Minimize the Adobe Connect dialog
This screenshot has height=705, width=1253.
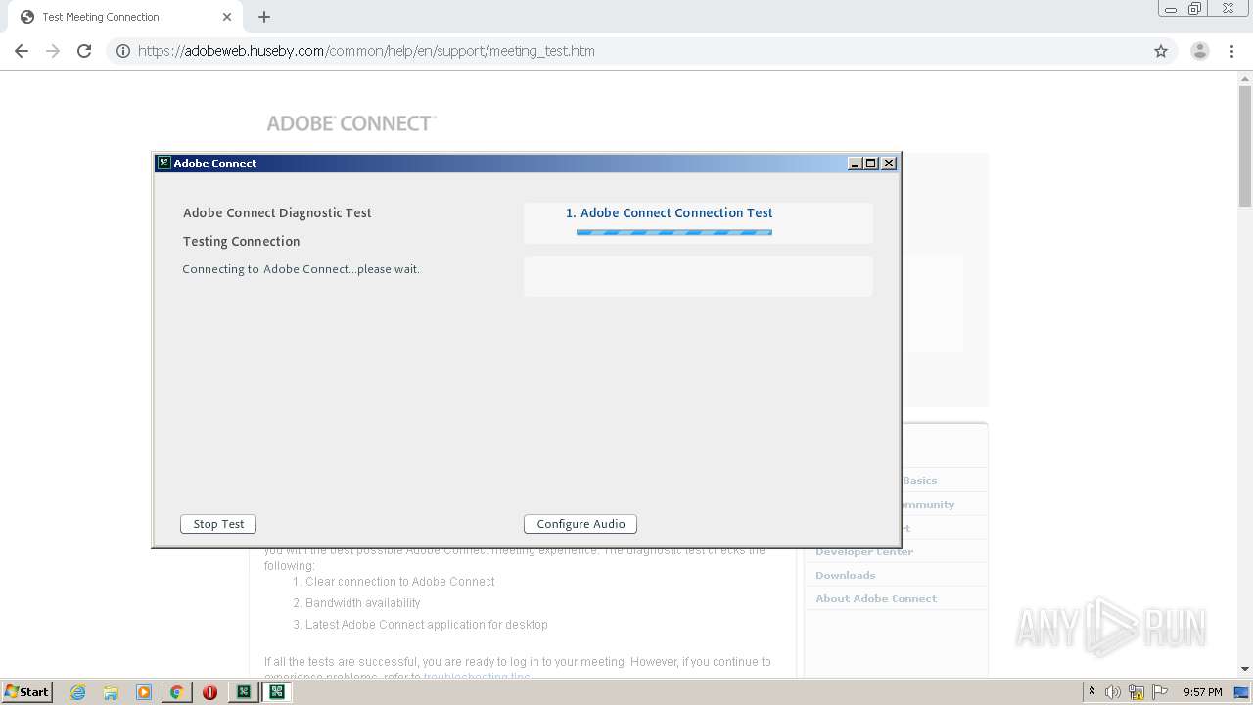click(x=855, y=164)
